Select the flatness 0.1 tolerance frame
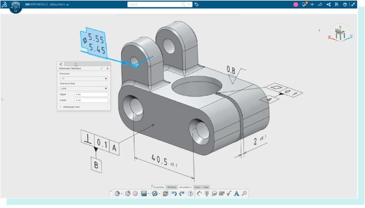Screen dimensions: 365x208 [x=284, y=90]
